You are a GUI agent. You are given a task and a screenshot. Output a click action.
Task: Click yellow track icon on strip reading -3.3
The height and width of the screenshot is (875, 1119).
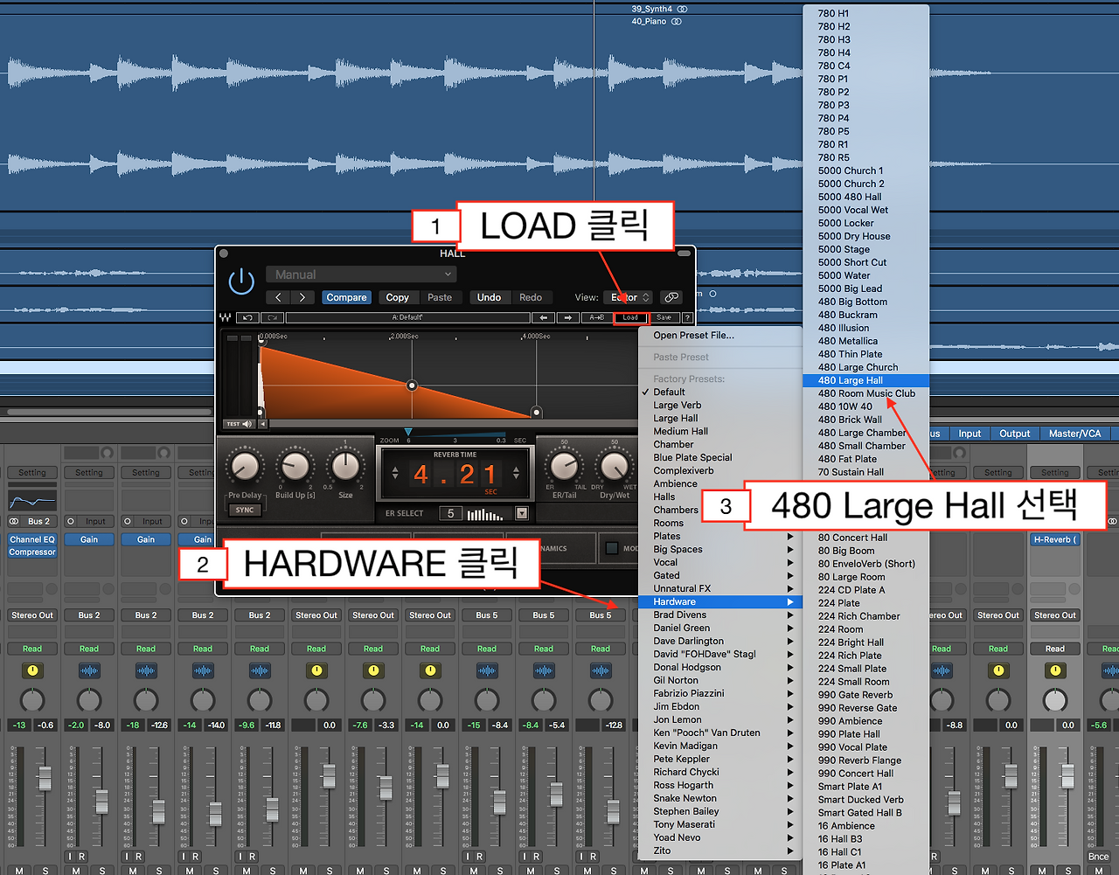pos(373,670)
